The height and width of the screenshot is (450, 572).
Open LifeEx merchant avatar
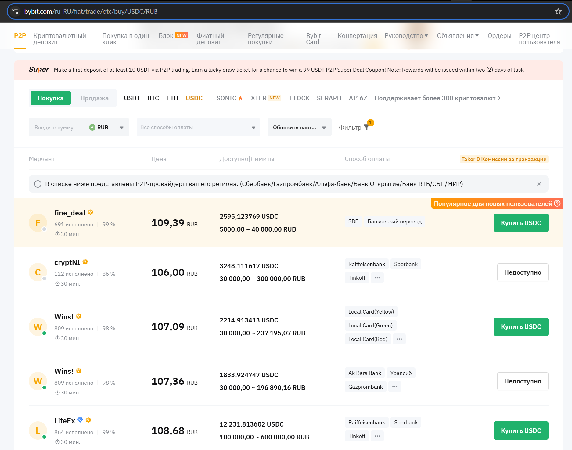coord(38,431)
